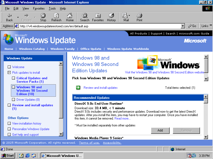Toggle box beside Welcome in sidebar
The height and width of the screenshot is (159, 213).
(x=9, y=67)
